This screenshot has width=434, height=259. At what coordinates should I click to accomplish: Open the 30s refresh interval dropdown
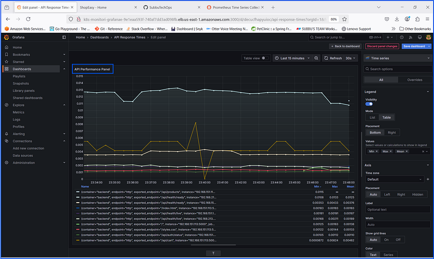tap(350, 58)
